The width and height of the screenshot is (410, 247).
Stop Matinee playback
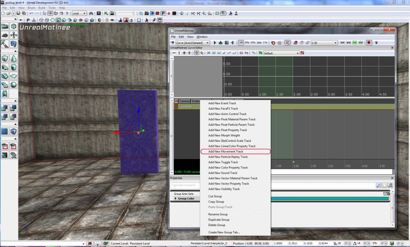pos(227,43)
